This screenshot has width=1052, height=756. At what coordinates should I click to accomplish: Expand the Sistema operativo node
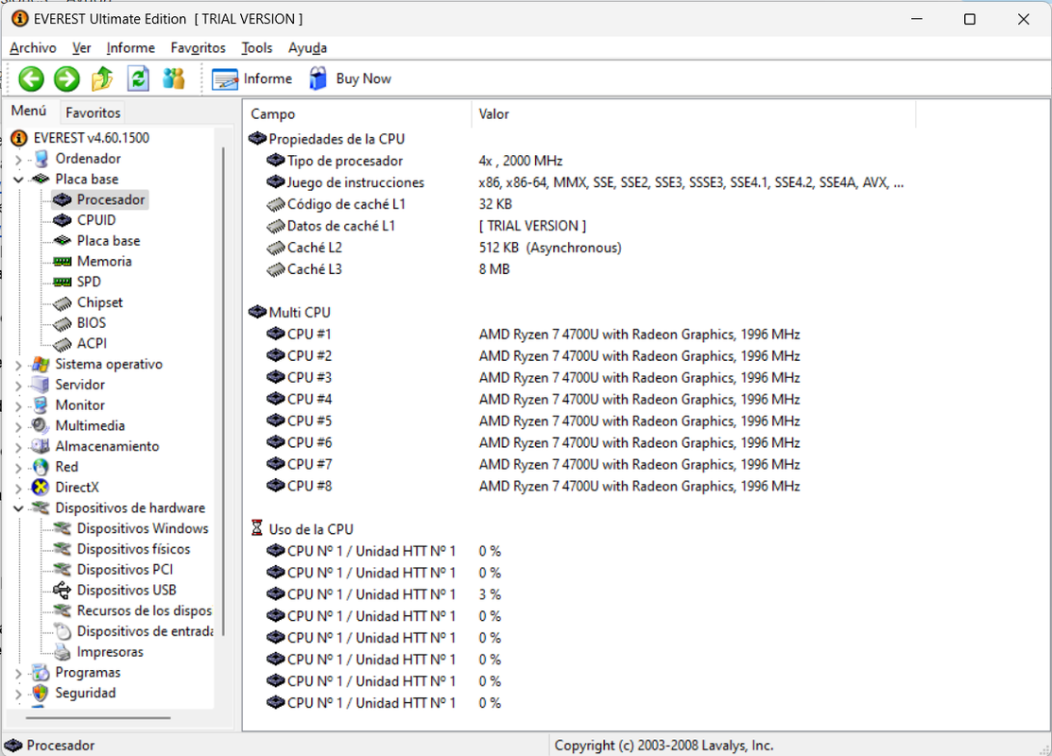point(19,365)
